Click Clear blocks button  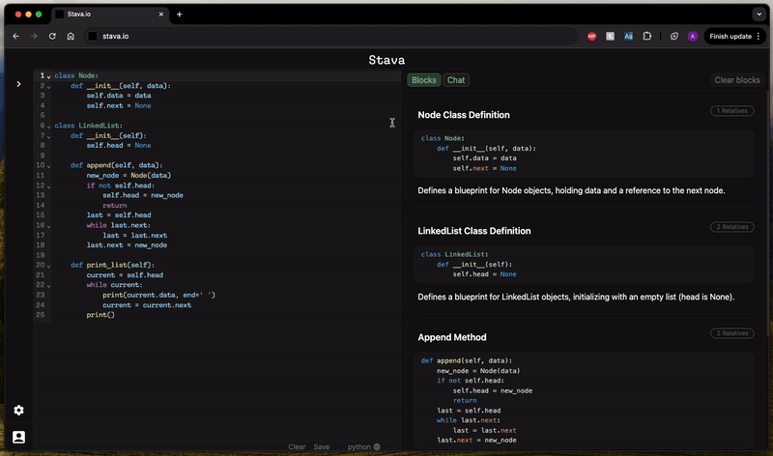point(737,80)
